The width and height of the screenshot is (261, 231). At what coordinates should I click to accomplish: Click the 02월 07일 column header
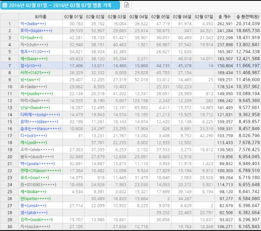coord(204,17)
